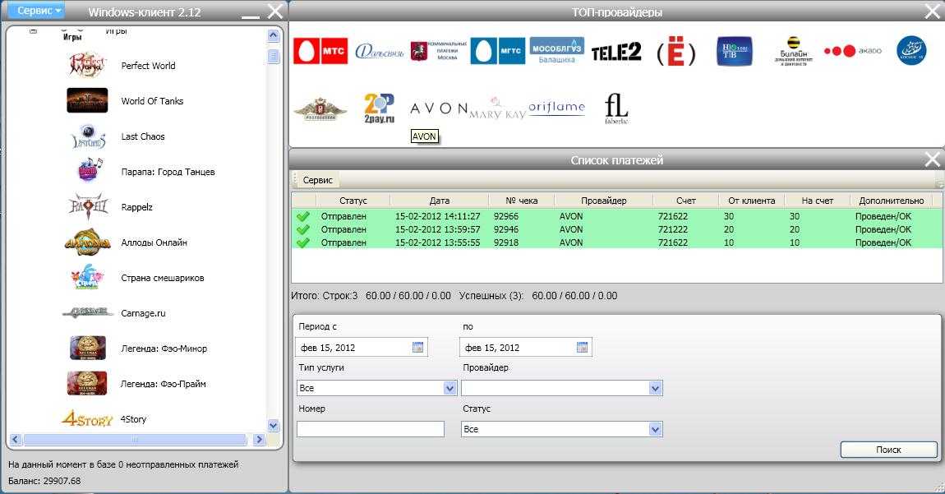Viewport: 945px width, 494px height.
Task: Sort by the От клиента column header
Action: click(x=752, y=201)
